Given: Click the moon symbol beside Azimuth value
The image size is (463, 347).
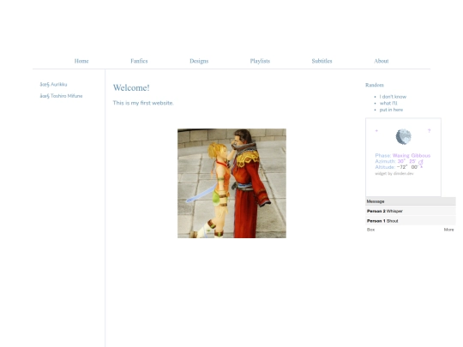Looking at the screenshot, I should pos(421,162).
